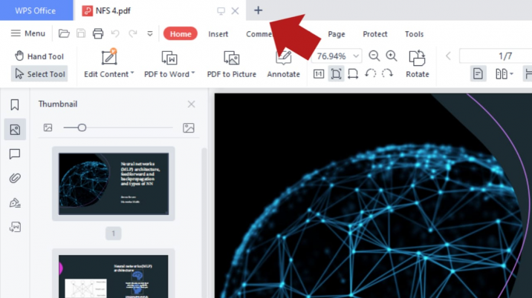Click the PDF to Word button

(x=169, y=64)
